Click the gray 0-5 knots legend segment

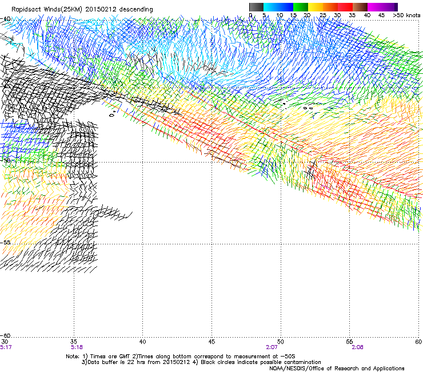click(256, 7)
